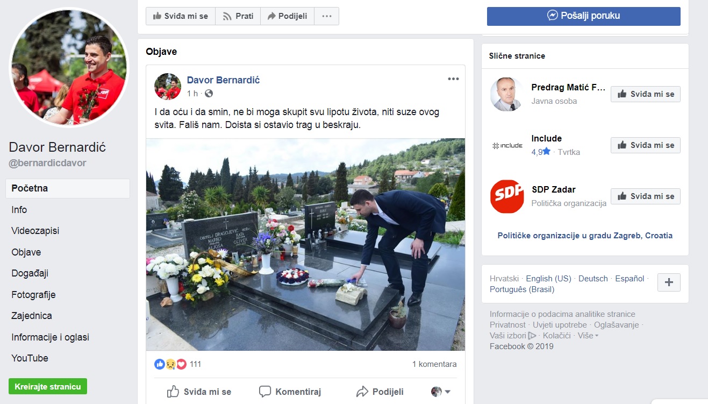
Task: Go to the Videozapisi section
Action: pyautogui.click(x=35, y=231)
